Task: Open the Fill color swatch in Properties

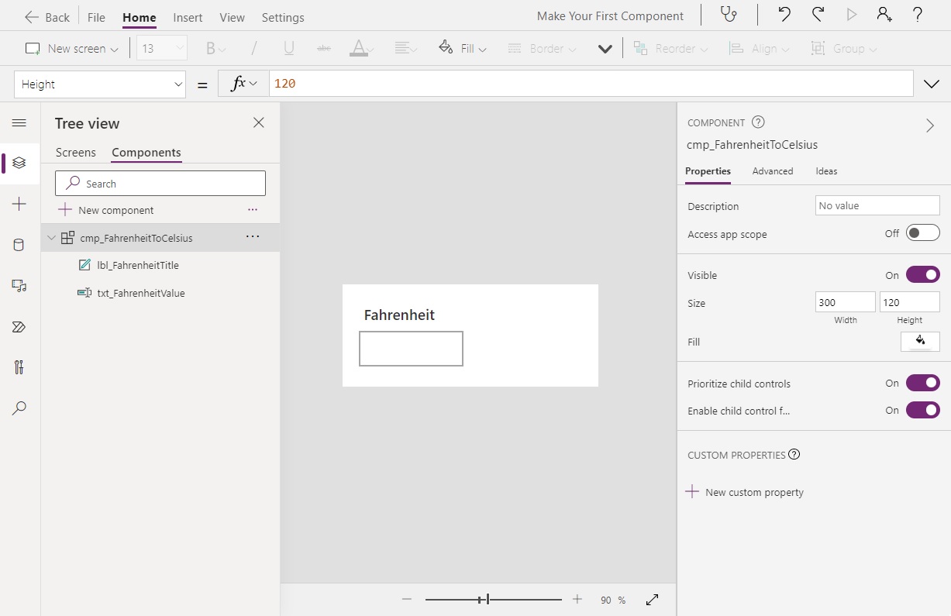Action: (920, 342)
